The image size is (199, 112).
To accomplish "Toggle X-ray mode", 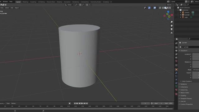I will coord(160,8).
